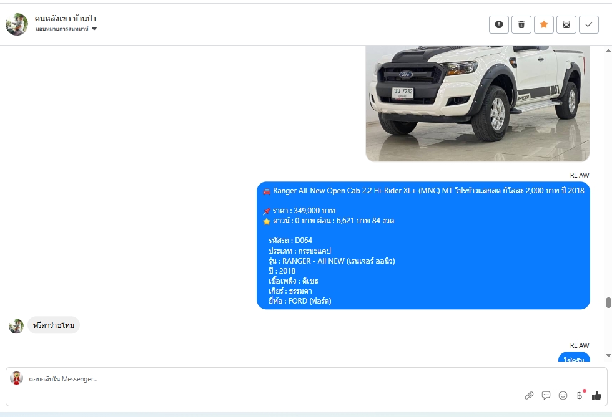Open saved replies speech bubble icon
This screenshot has height=417, width=612.
pyautogui.click(x=546, y=396)
